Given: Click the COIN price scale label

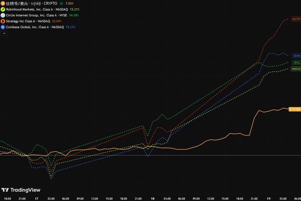Looking at the screenshot, I should pos(297,56).
